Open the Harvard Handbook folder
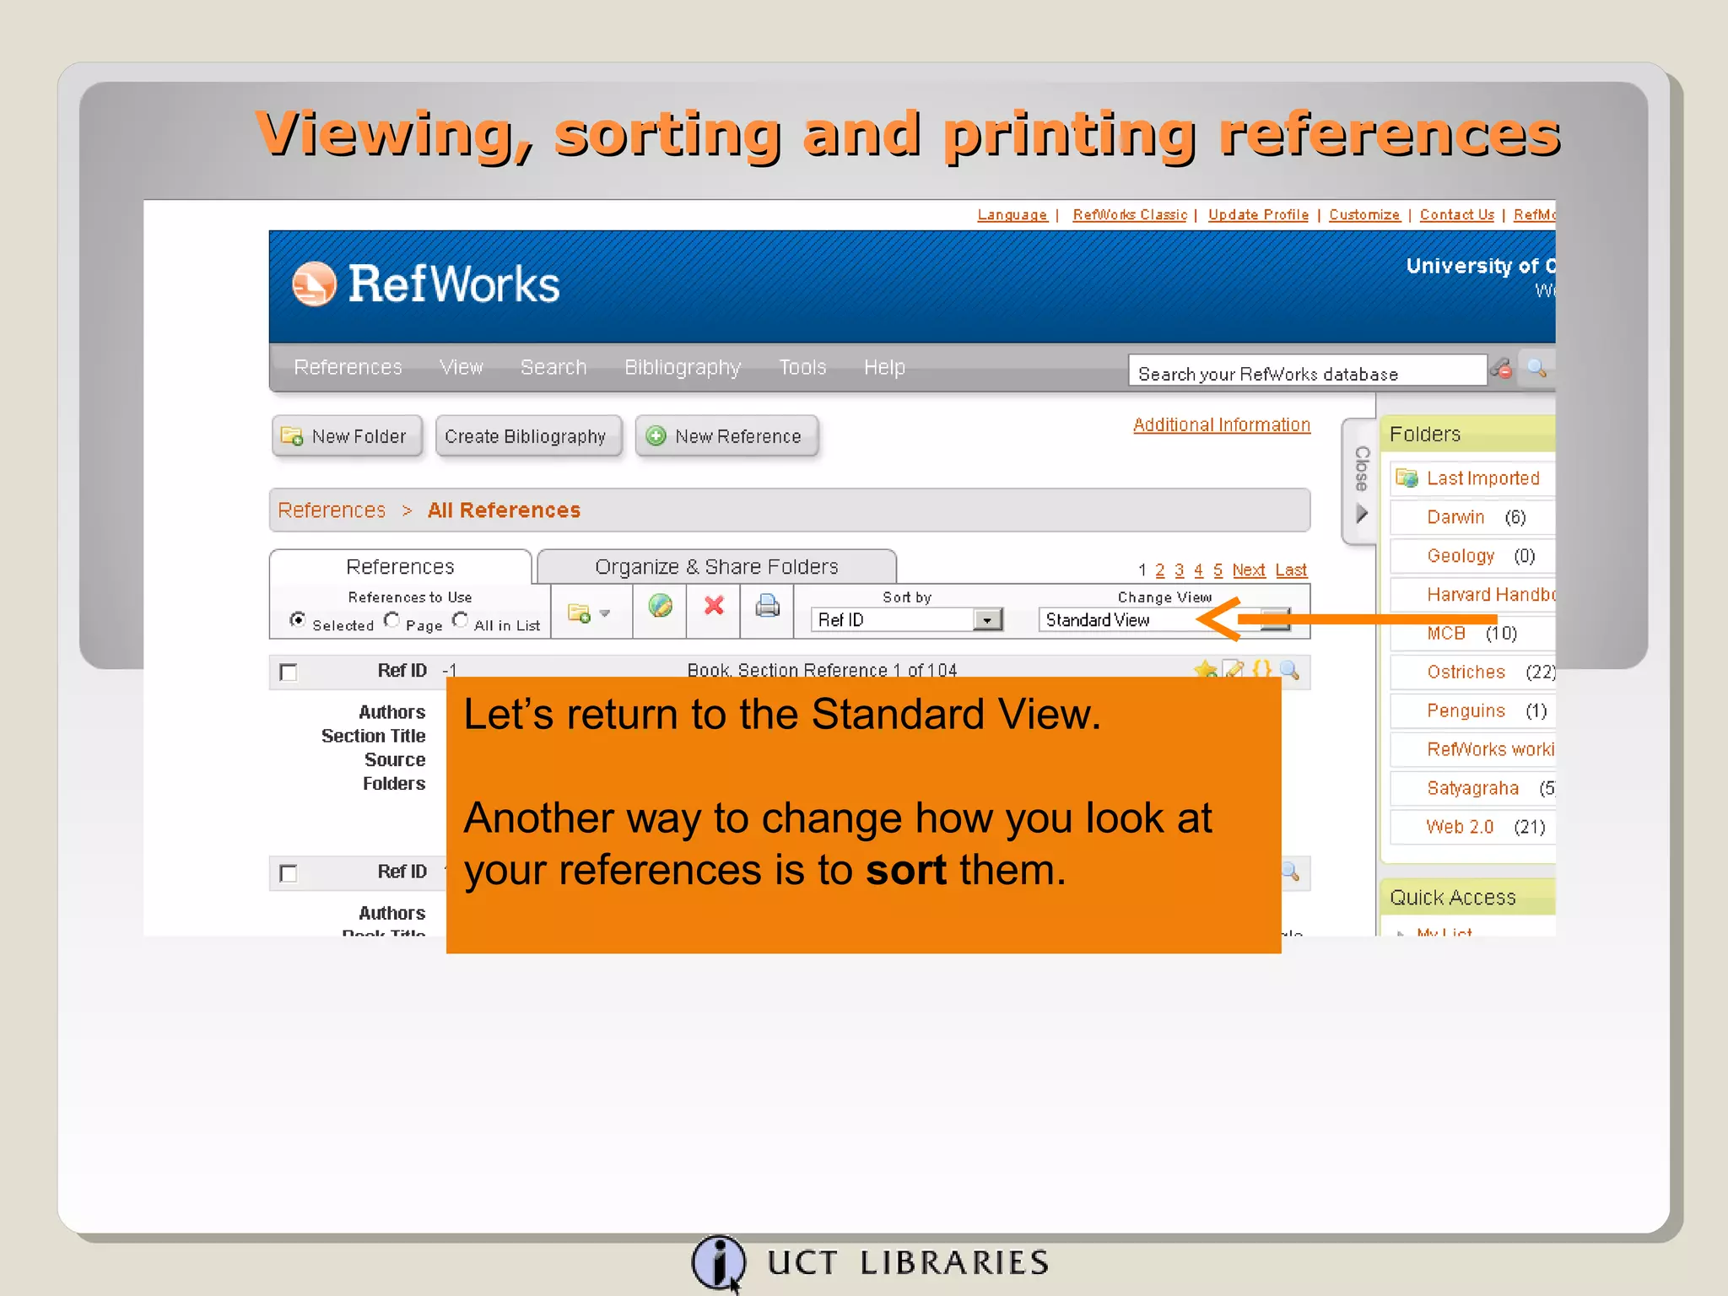This screenshot has height=1296, width=1728. [x=1491, y=595]
